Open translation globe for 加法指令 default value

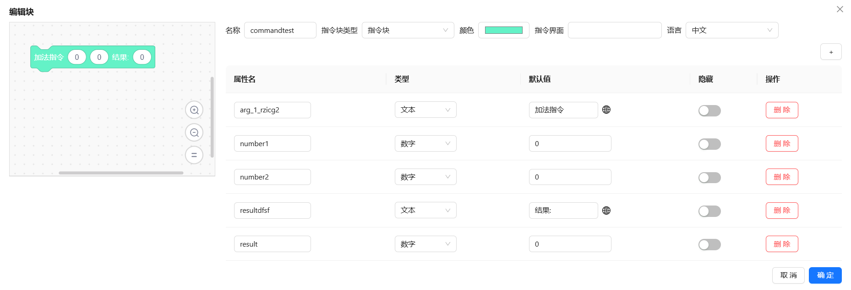pyautogui.click(x=606, y=110)
